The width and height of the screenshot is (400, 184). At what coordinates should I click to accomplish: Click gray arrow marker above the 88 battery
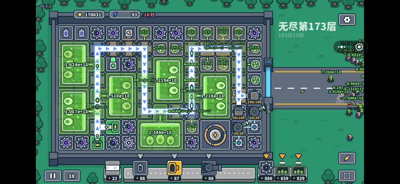(x=140, y=156)
